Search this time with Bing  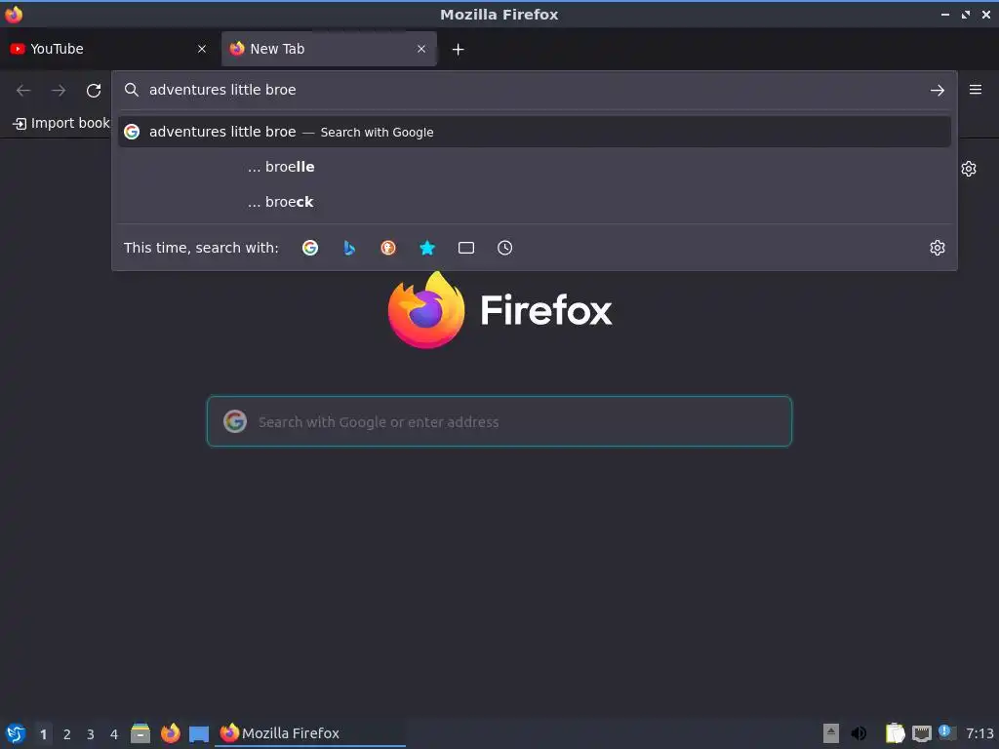pos(349,248)
